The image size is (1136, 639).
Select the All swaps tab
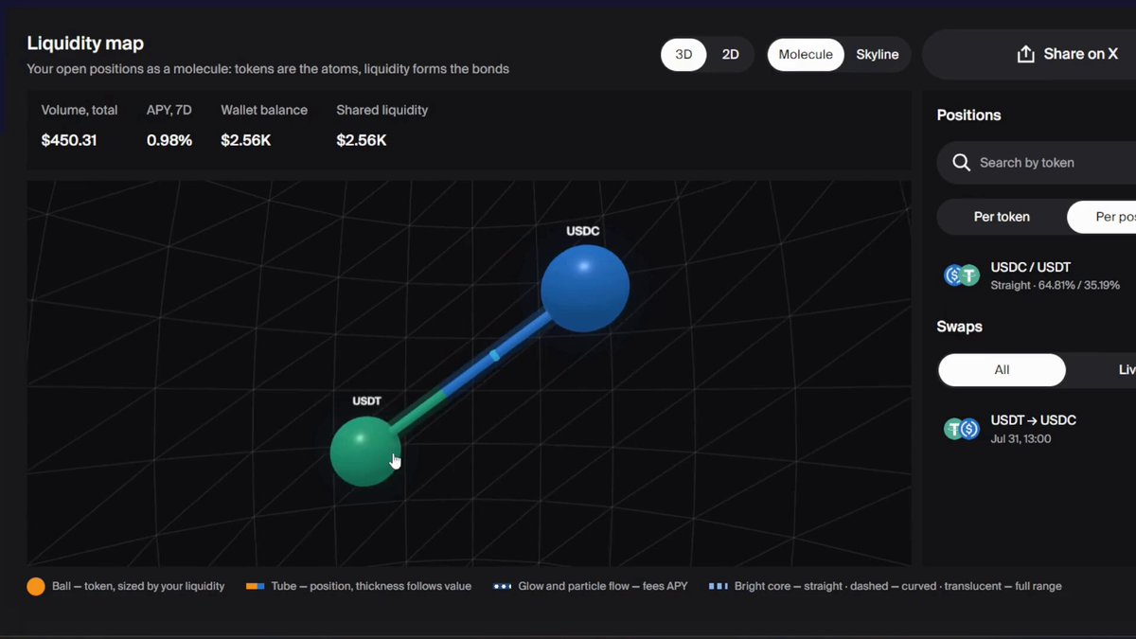click(1002, 370)
